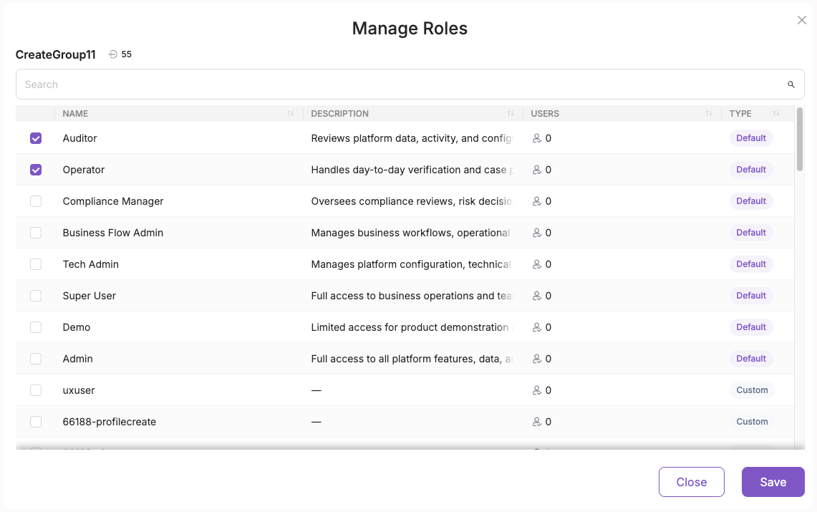Click the Custom badge in uxuser row
The height and width of the screenshot is (512, 817).
click(752, 390)
